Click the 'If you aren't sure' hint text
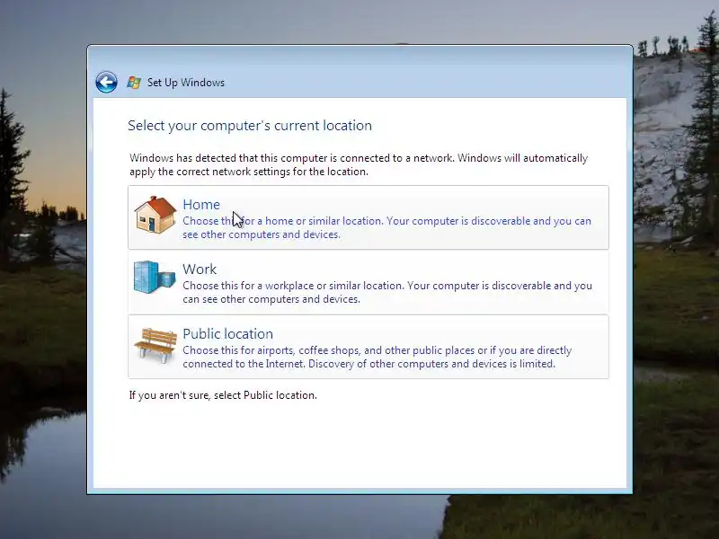This screenshot has height=539, width=719. [223, 395]
